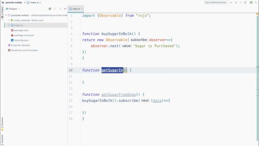Open Search Everywhere magnifier icon
The width and height of the screenshot is (259, 146).
tap(256, 2)
